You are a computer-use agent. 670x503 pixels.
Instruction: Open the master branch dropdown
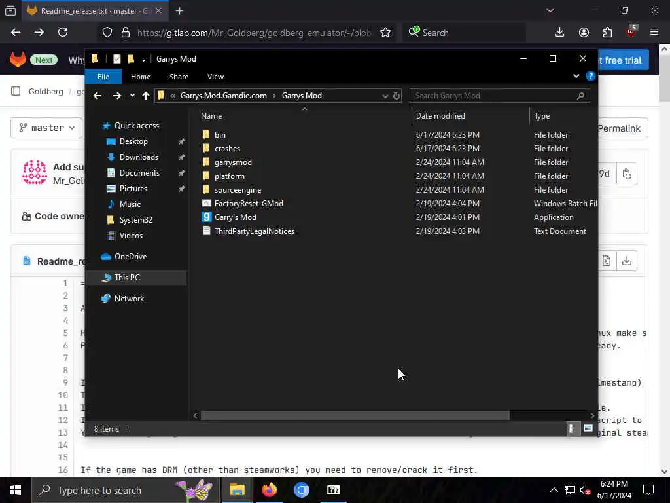point(46,128)
